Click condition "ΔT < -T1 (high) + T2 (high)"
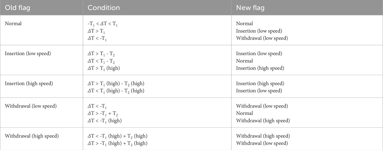This screenshot has width=383, height=150. 117,136
